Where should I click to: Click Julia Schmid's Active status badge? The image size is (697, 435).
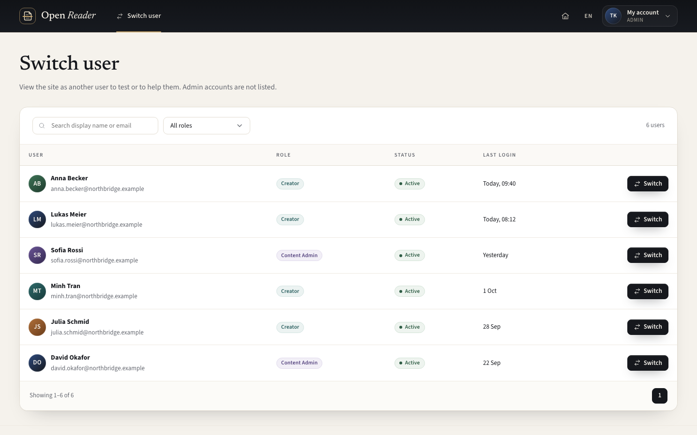pos(409,327)
